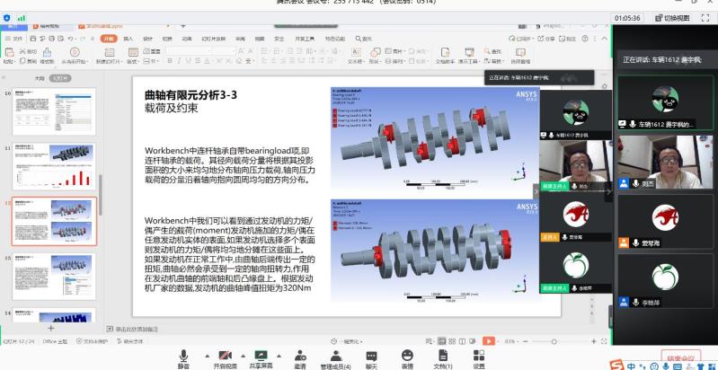Image resolution: width=718 pixels, height=370 pixels.
Task: Expand the video options arrow
Action: tap(244, 356)
